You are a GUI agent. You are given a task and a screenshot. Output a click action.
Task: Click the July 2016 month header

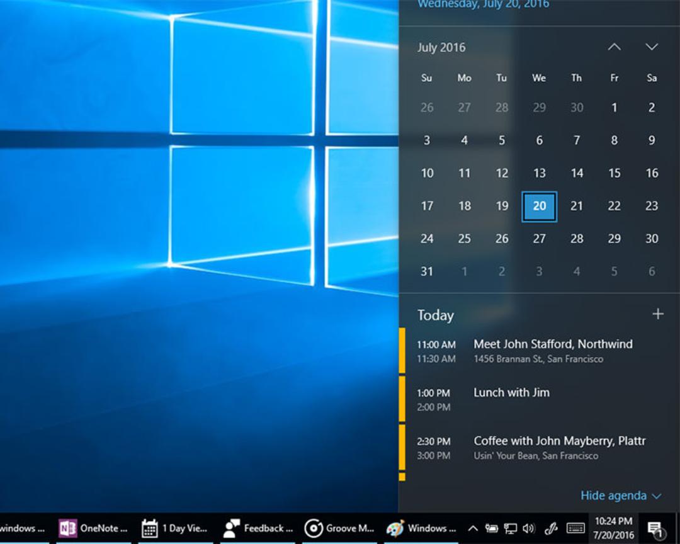click(x=441, y=47)
